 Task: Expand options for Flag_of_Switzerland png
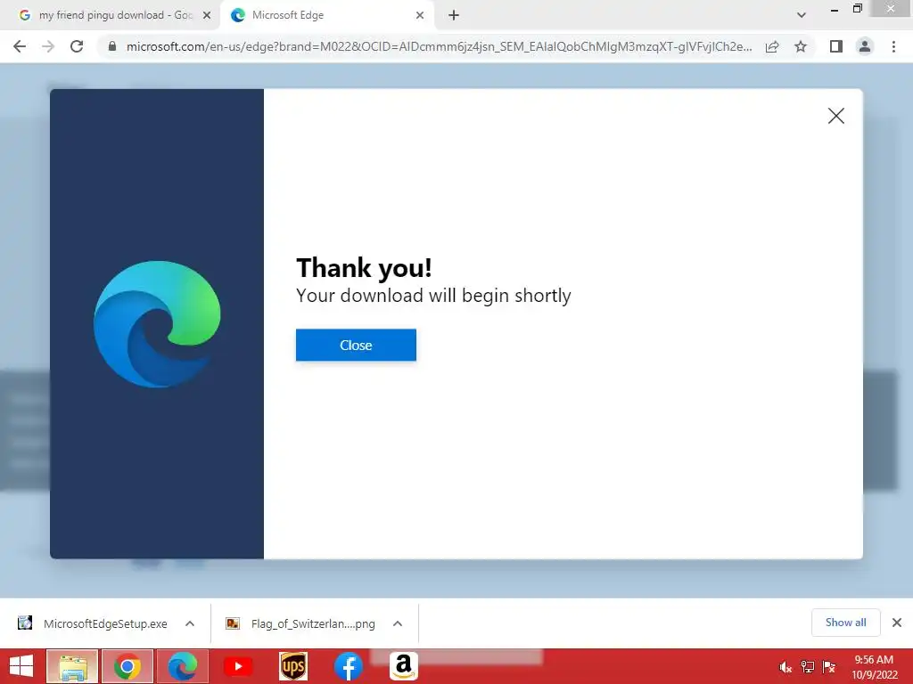point(398,623)
